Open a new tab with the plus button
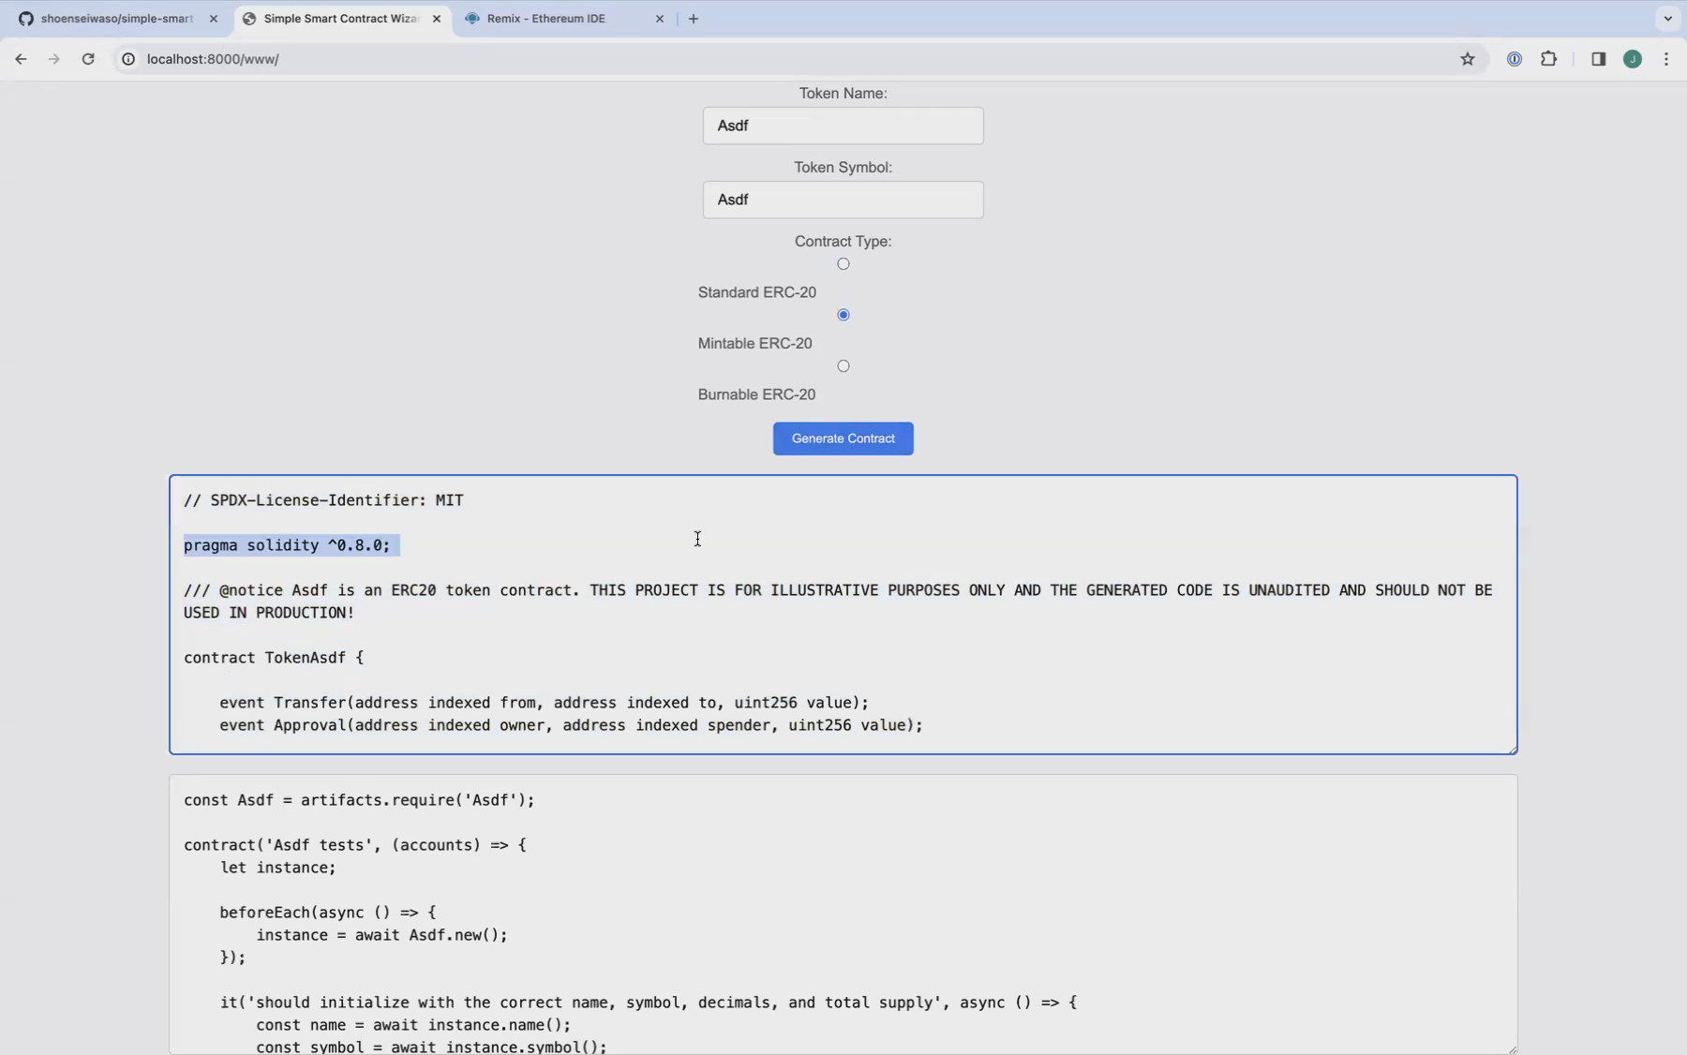 [694, 19]
